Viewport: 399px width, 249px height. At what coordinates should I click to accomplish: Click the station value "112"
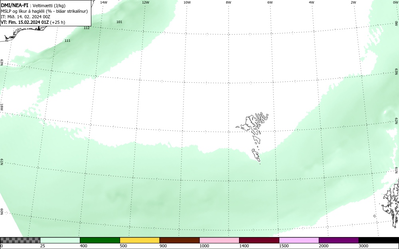tap(87, 28)
